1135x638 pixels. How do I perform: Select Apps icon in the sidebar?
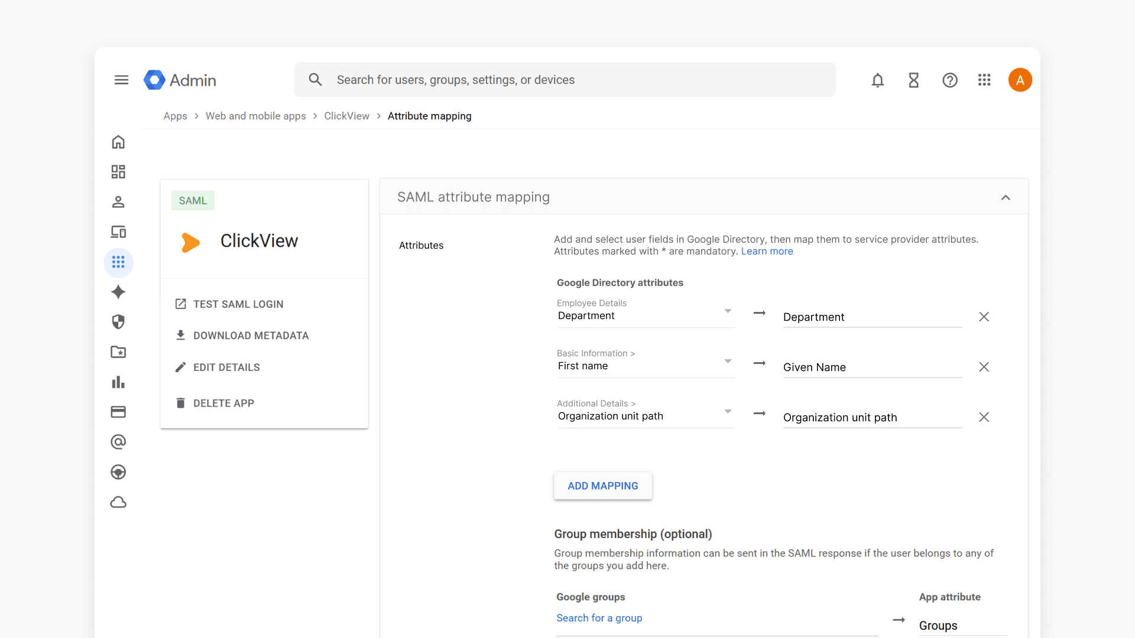pyautogui.click(x=118, y=262)
